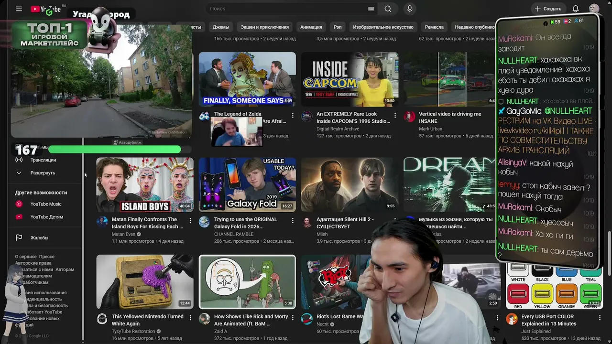Open Трансляции in the sidebar
Viewport: 612px width, 344px height.
(x=43, y=160)
